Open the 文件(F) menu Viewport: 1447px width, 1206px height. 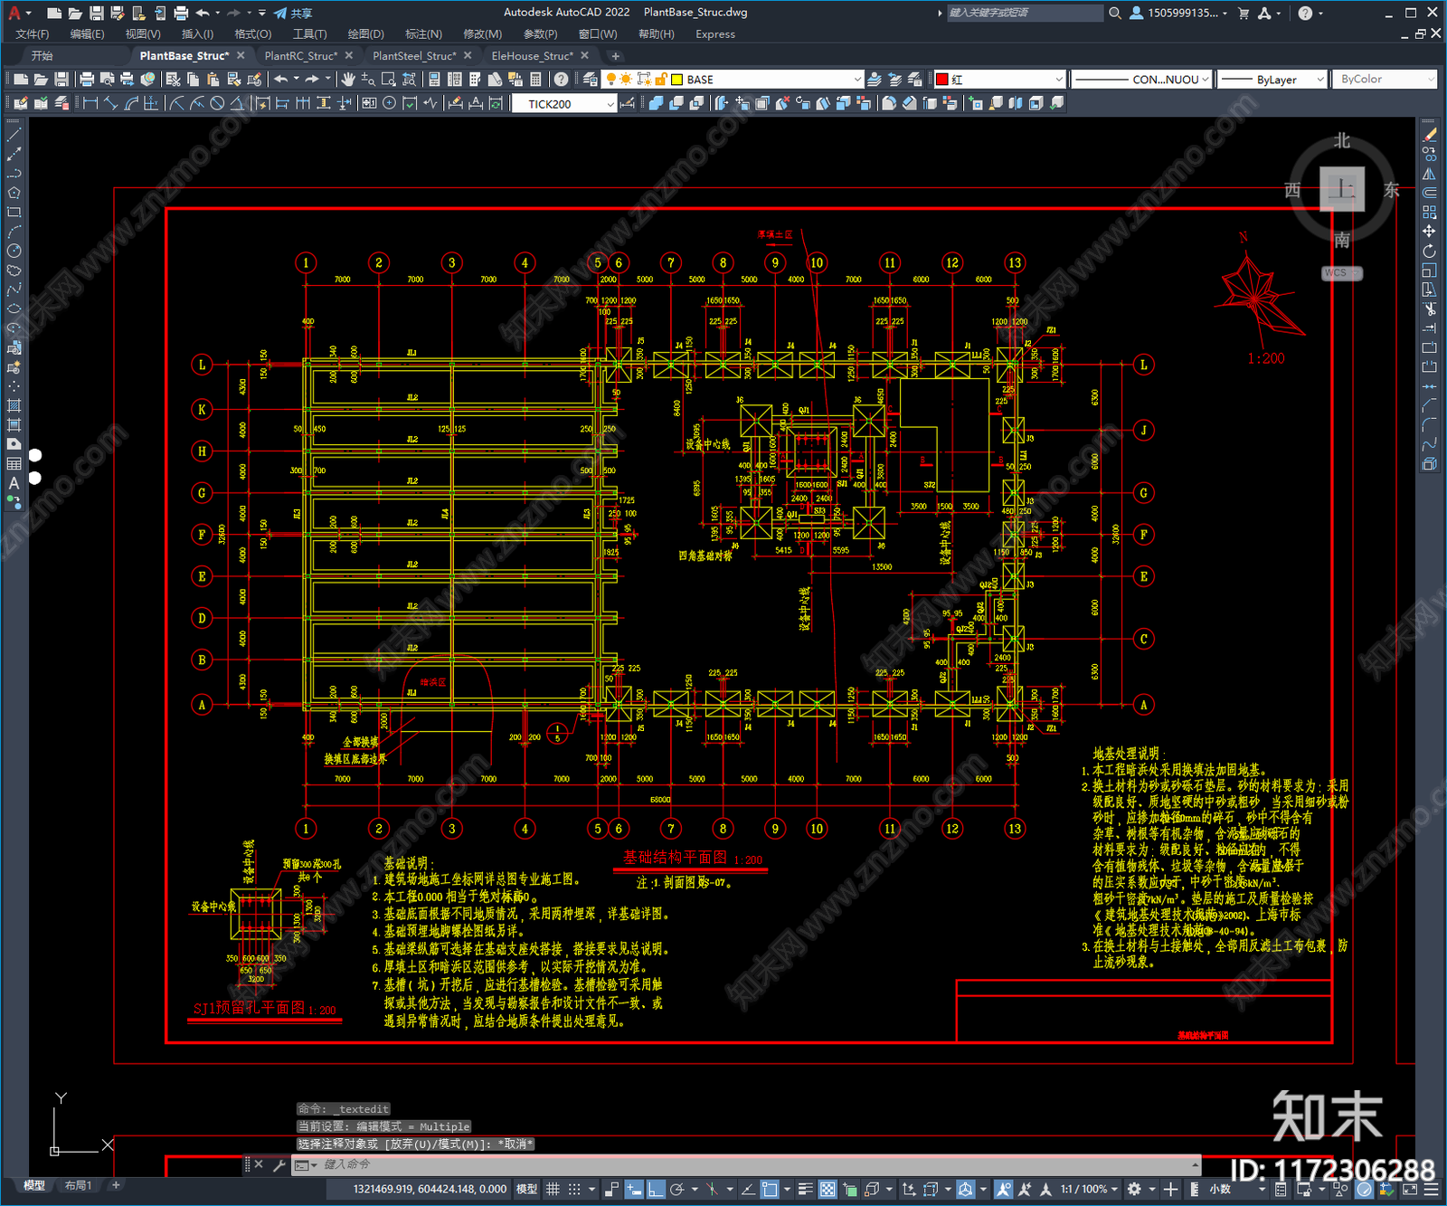tap(33, 34)
